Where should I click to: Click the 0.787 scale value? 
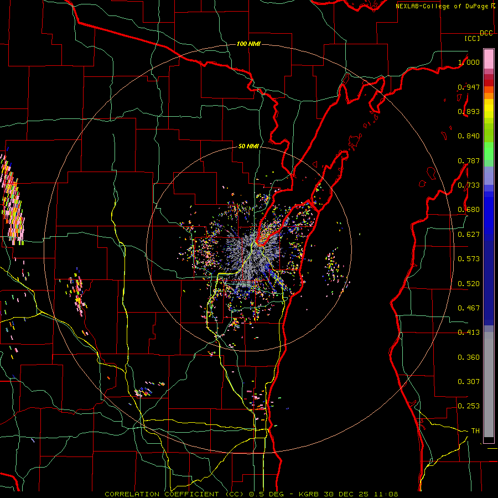[469, 160]
